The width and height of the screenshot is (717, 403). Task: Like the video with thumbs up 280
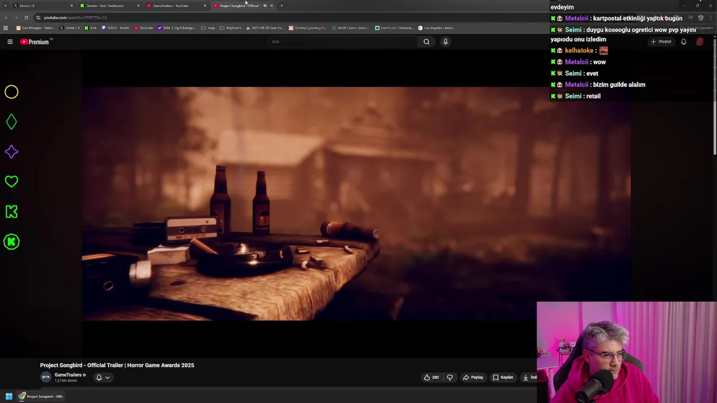coord(431,377)
